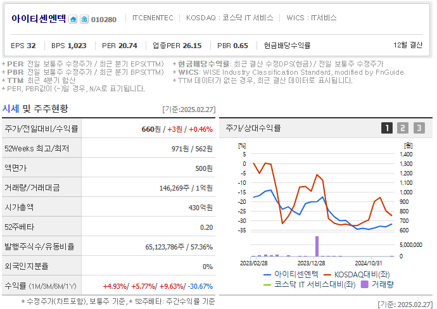The image size is (437, 309).
Task: Click the 주가/상대수익률 chart title
Action: click(x=253, y=128)
